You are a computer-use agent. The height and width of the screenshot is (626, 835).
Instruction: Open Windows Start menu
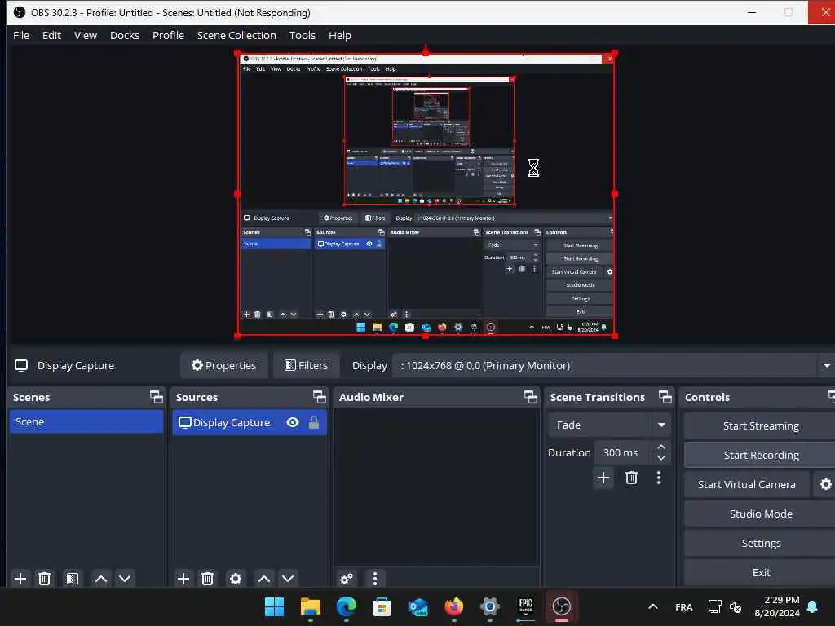pyautogui.click(x=274, y=606)
